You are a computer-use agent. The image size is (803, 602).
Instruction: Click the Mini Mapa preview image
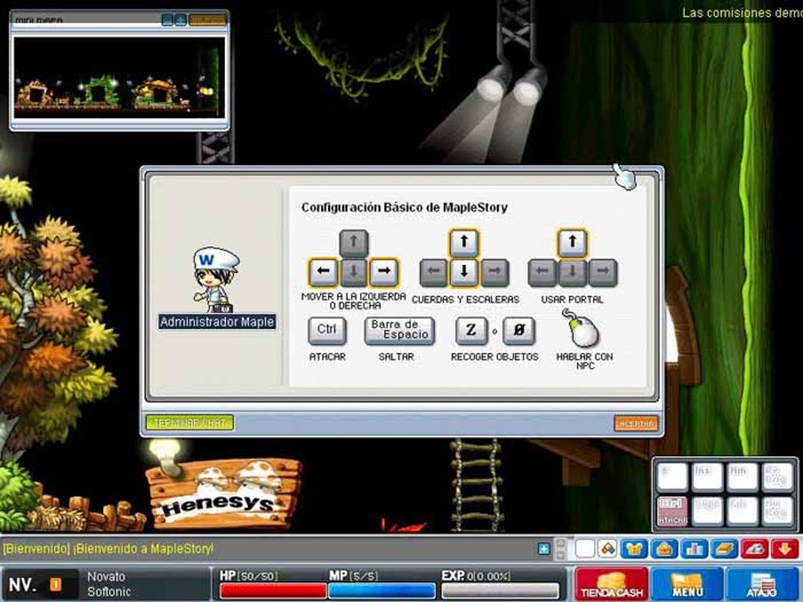coord(120,77)
